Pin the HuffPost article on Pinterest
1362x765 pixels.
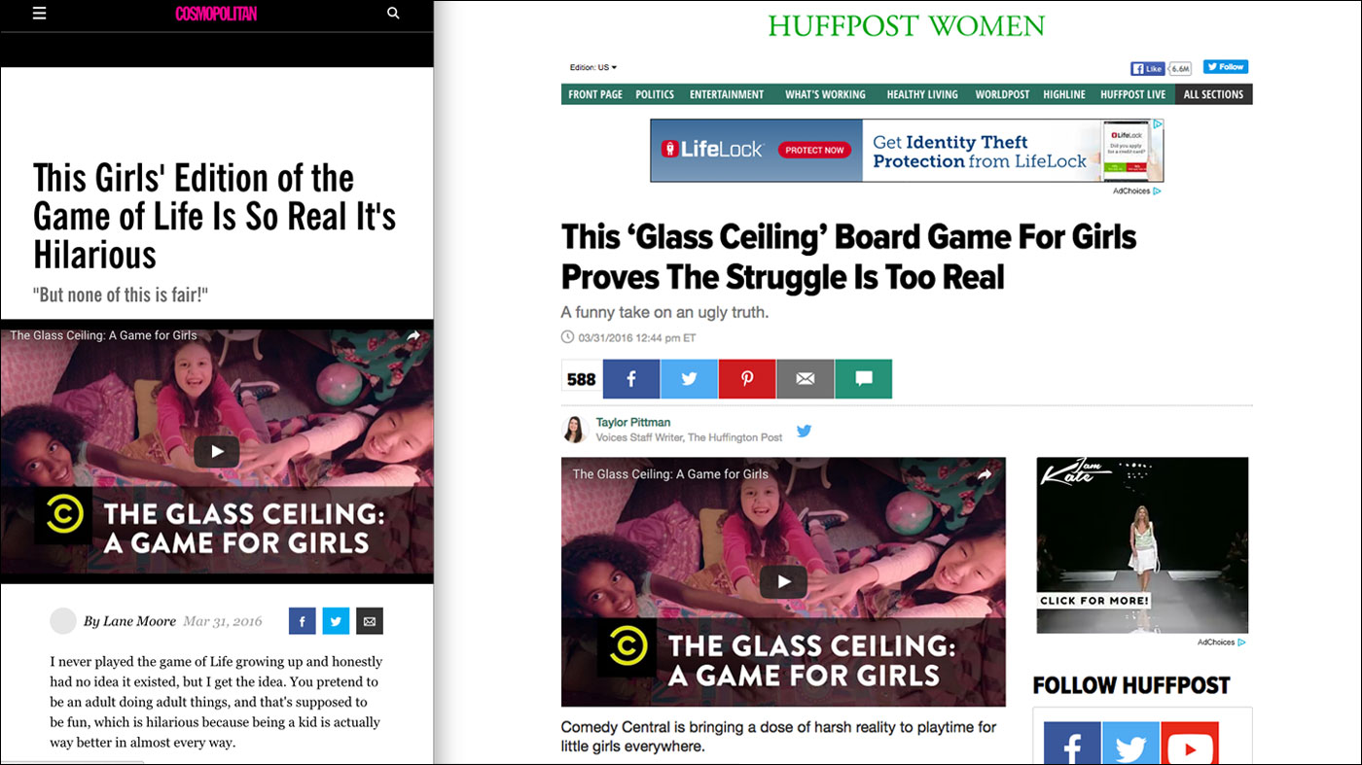(x=747, y=379)
